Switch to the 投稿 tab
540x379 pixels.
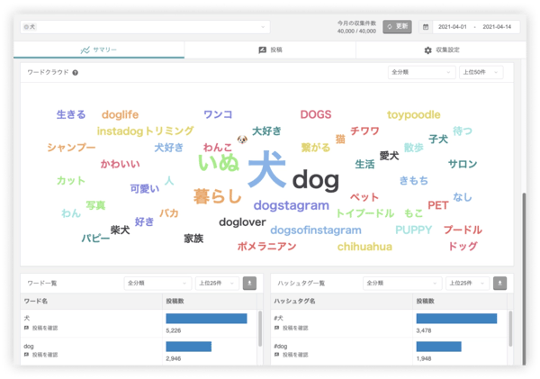(270, 50)
